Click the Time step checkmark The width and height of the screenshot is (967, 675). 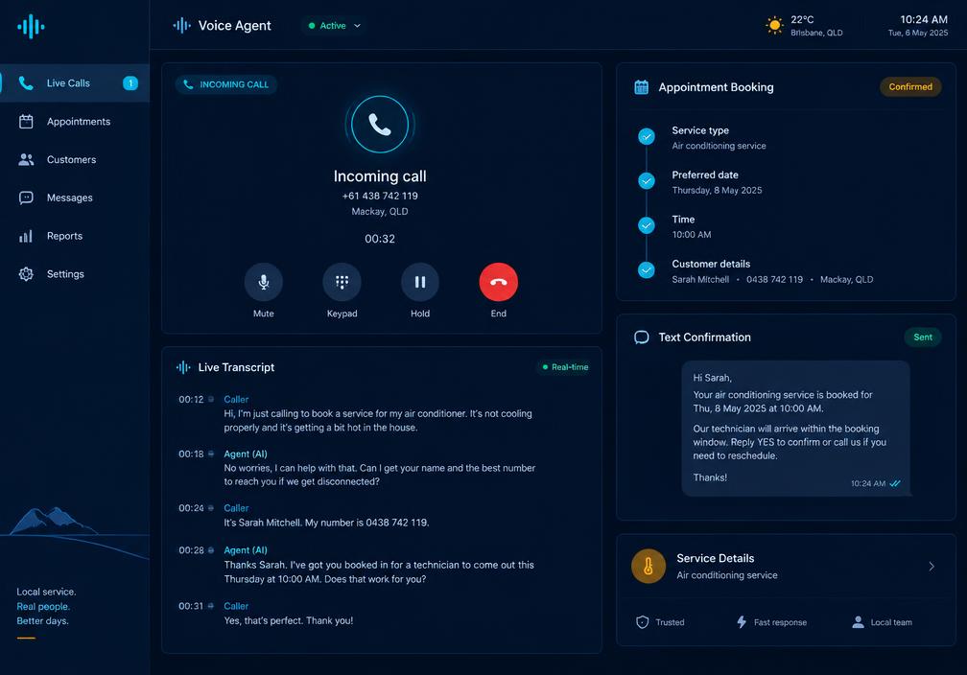point(647,225)
